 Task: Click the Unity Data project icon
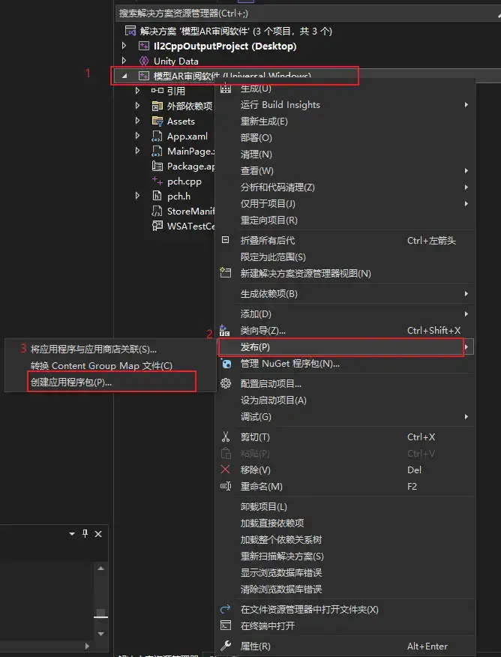tap(144, 61)
